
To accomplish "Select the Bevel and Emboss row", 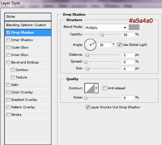I will pyautogui.click(x=28, y=63).
